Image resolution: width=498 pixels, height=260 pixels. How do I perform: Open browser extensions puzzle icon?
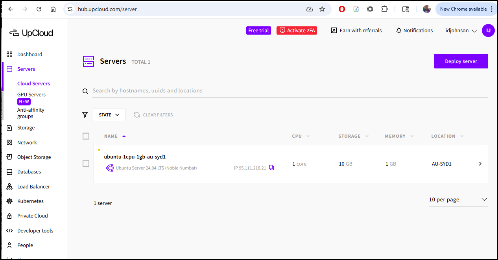(x=384, y=9)
